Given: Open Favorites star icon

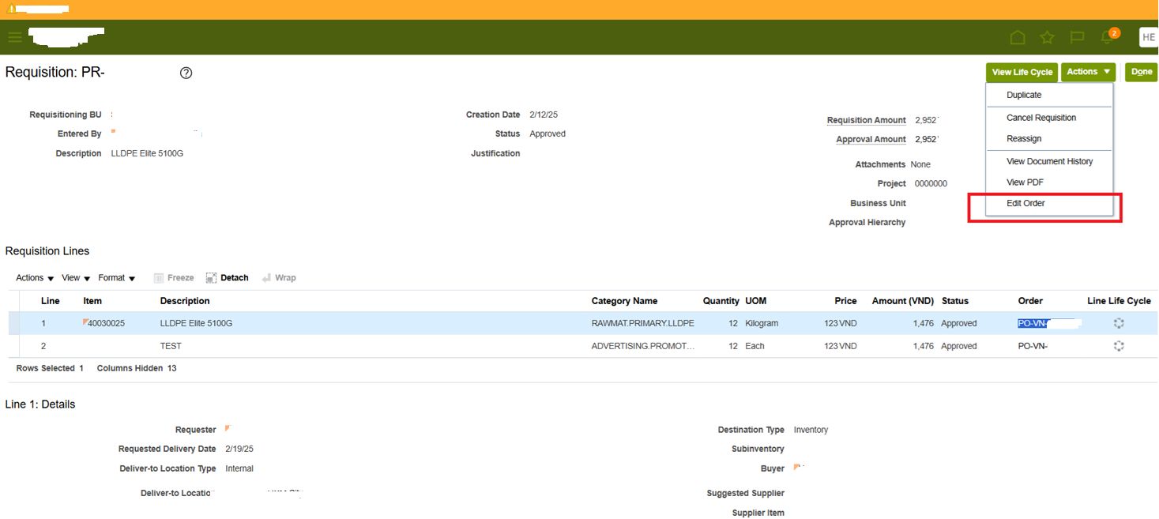Looking at the screenshot, I should click(1047, 37).
